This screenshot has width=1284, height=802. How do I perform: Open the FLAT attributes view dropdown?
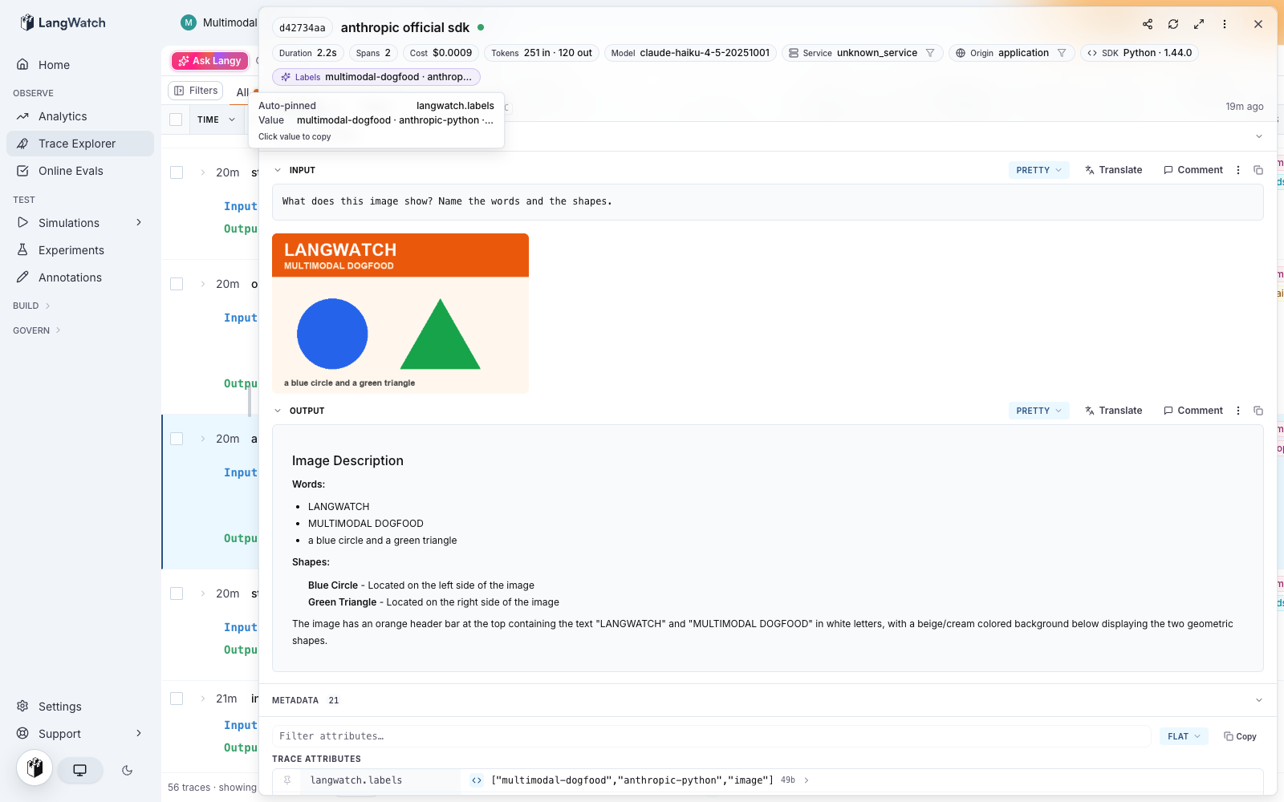(x=1184, y=736)
